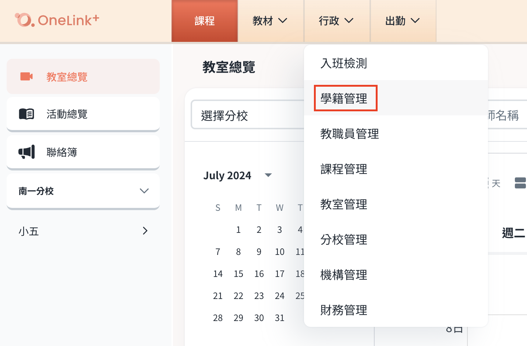The height and width of the screenshot is (346, 527).
Task: Open the 出勤 dropdown menu
Action: [403, 21]
